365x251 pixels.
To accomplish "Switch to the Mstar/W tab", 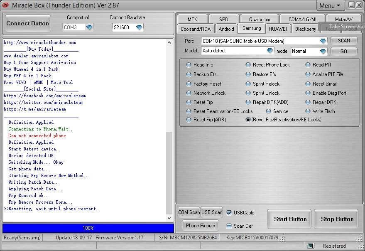I will pos(344,19).
